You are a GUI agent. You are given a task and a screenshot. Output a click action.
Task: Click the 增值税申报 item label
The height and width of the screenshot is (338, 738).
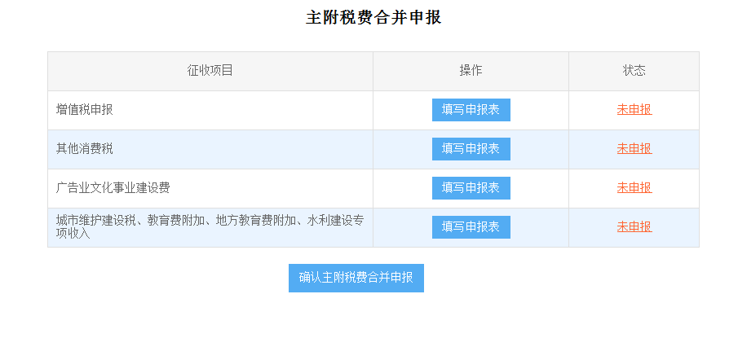pos(84,109)
